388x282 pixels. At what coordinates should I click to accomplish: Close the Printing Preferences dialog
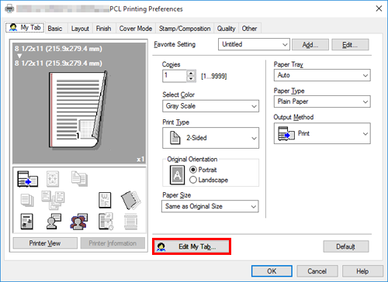tap(379, 9)
